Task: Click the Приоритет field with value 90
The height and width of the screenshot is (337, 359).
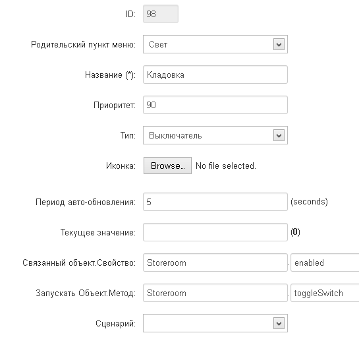Action: click(x=215, y=105)
